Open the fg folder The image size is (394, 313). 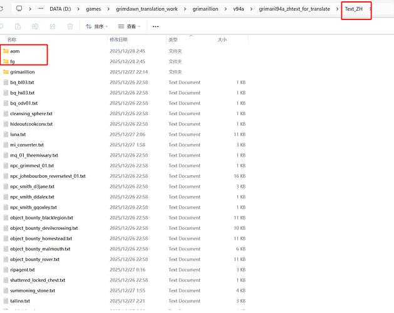coord(13,61)
